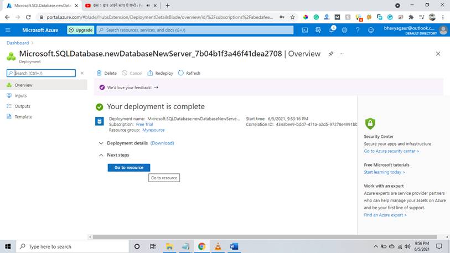Click the account avatar for bhavyagaur
Image resolution: width=450 pixels, height=253 pixels.
(443, 30)
